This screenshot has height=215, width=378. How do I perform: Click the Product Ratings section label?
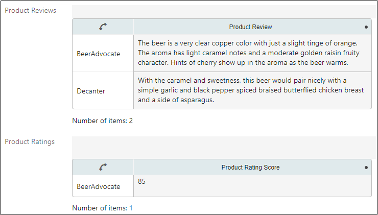click(29, 141)
